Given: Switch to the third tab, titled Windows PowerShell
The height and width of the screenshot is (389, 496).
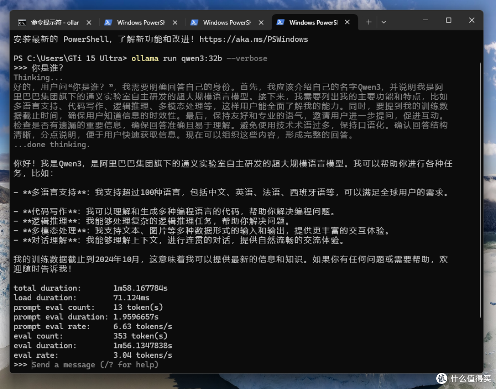Looking at the screenshot, I should pos(227,23).
